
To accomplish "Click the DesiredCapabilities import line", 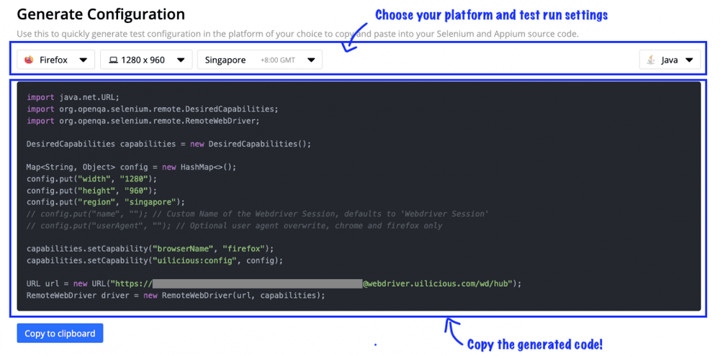I will tap(153, 109).
